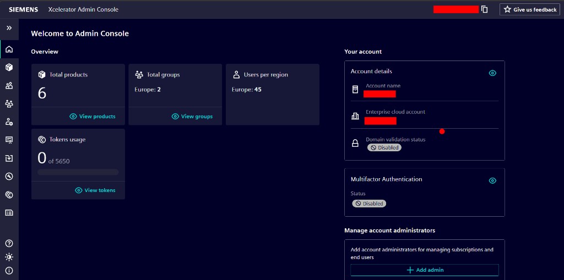Click the 'Europe: 45' users text
The width and height of the screenshot is (564, 280).
pos(246,90)
